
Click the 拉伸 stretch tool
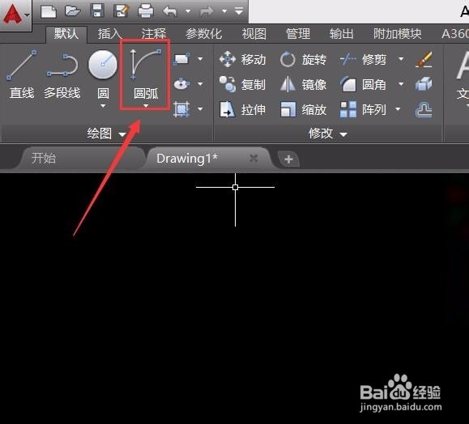(x=242, y=110)
